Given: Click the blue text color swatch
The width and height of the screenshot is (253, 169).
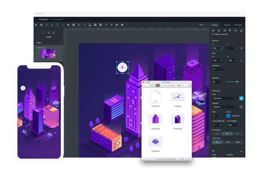Looking at the screenshot, I should (x=228, y=116).
